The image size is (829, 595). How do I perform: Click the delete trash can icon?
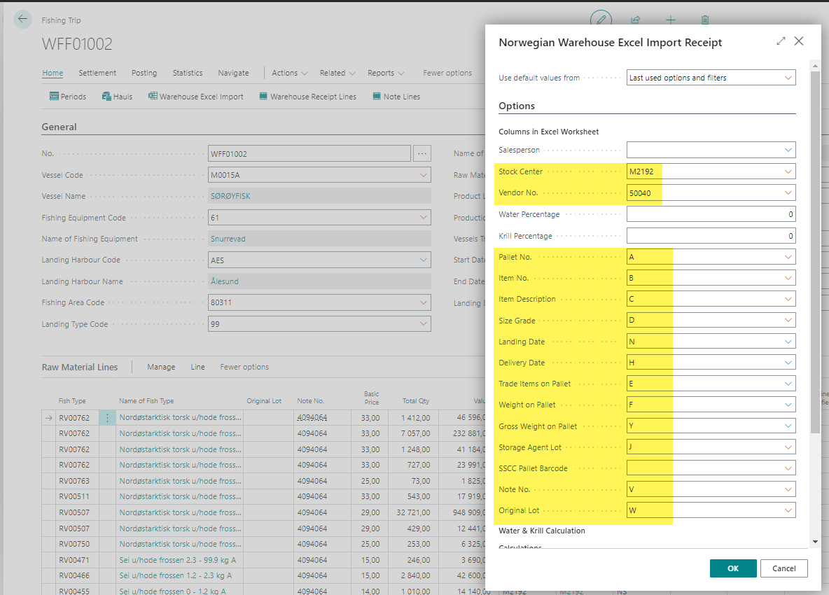705,20
